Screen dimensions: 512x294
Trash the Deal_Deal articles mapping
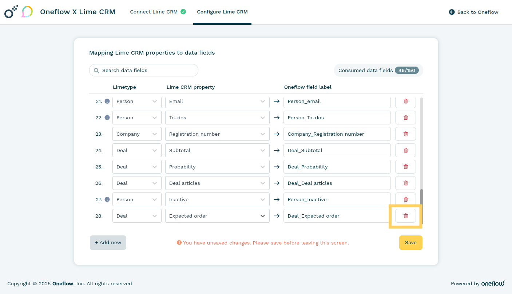pos(405,183)
